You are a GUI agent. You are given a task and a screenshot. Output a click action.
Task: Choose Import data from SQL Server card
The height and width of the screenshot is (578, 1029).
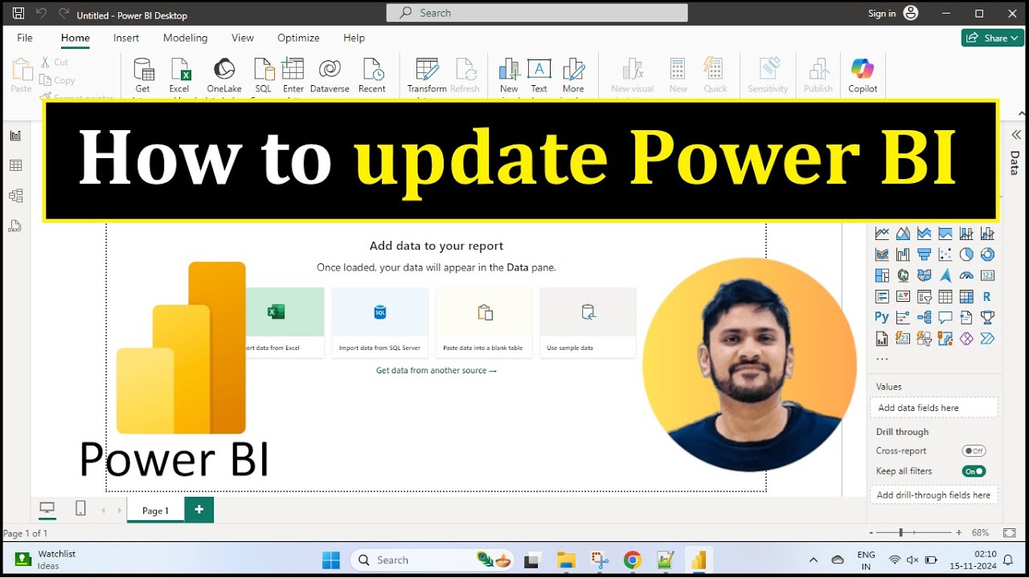(x=379, y=323)
